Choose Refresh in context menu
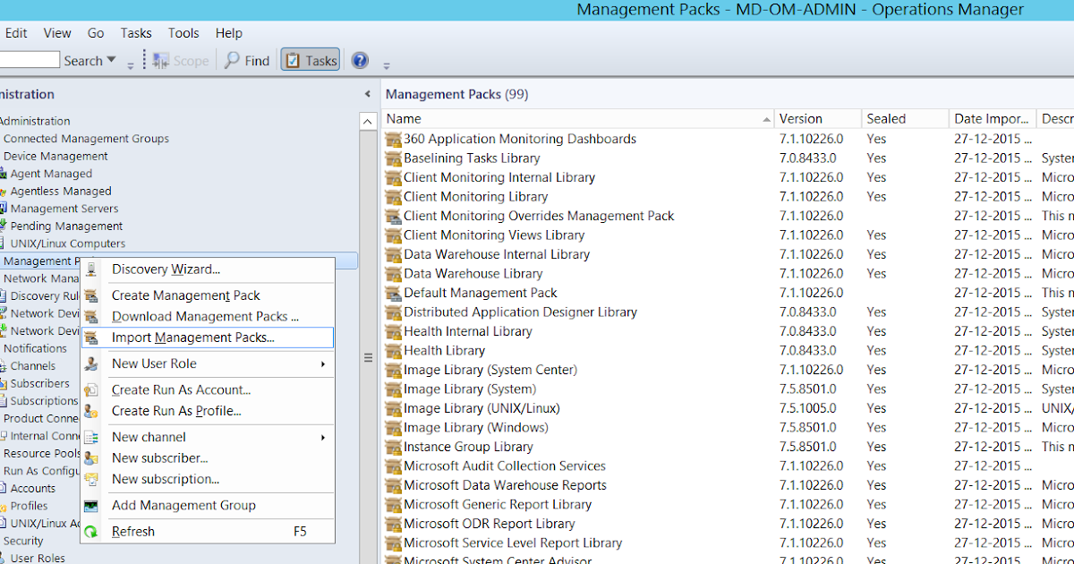The width and height of the screenshot is (1074, 564). point(208,532)
